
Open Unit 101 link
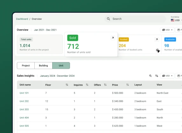(24, 93)
